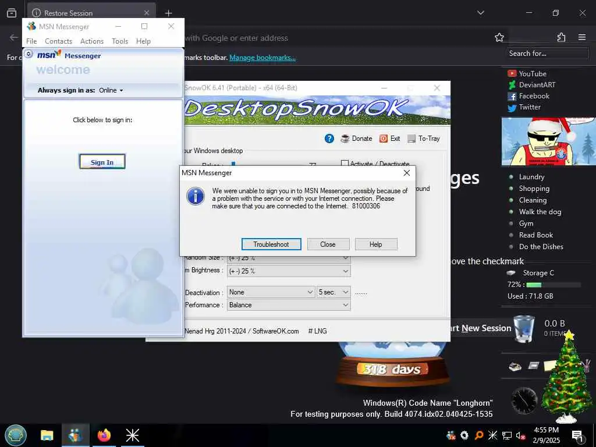Click Manage bookmarks link
This screenshot has height=447, width=596.
262,58
